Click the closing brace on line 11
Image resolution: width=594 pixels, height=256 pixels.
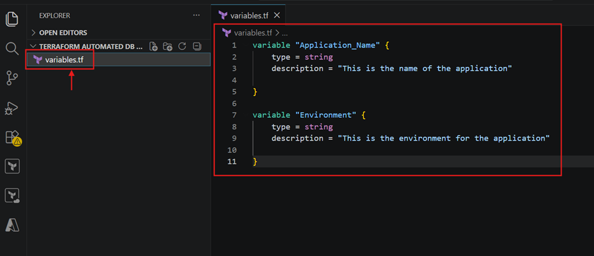(255, 162)
